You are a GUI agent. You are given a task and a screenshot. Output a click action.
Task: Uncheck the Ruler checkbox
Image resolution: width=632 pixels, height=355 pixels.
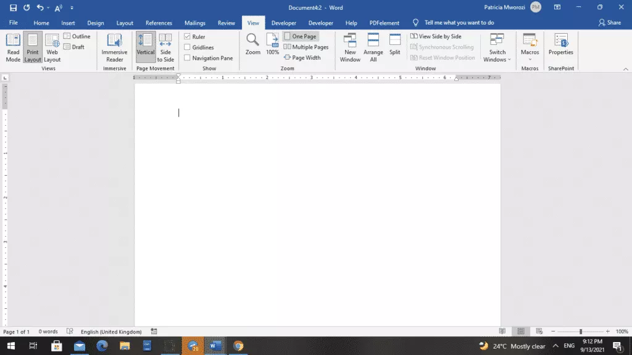[187, 36]
